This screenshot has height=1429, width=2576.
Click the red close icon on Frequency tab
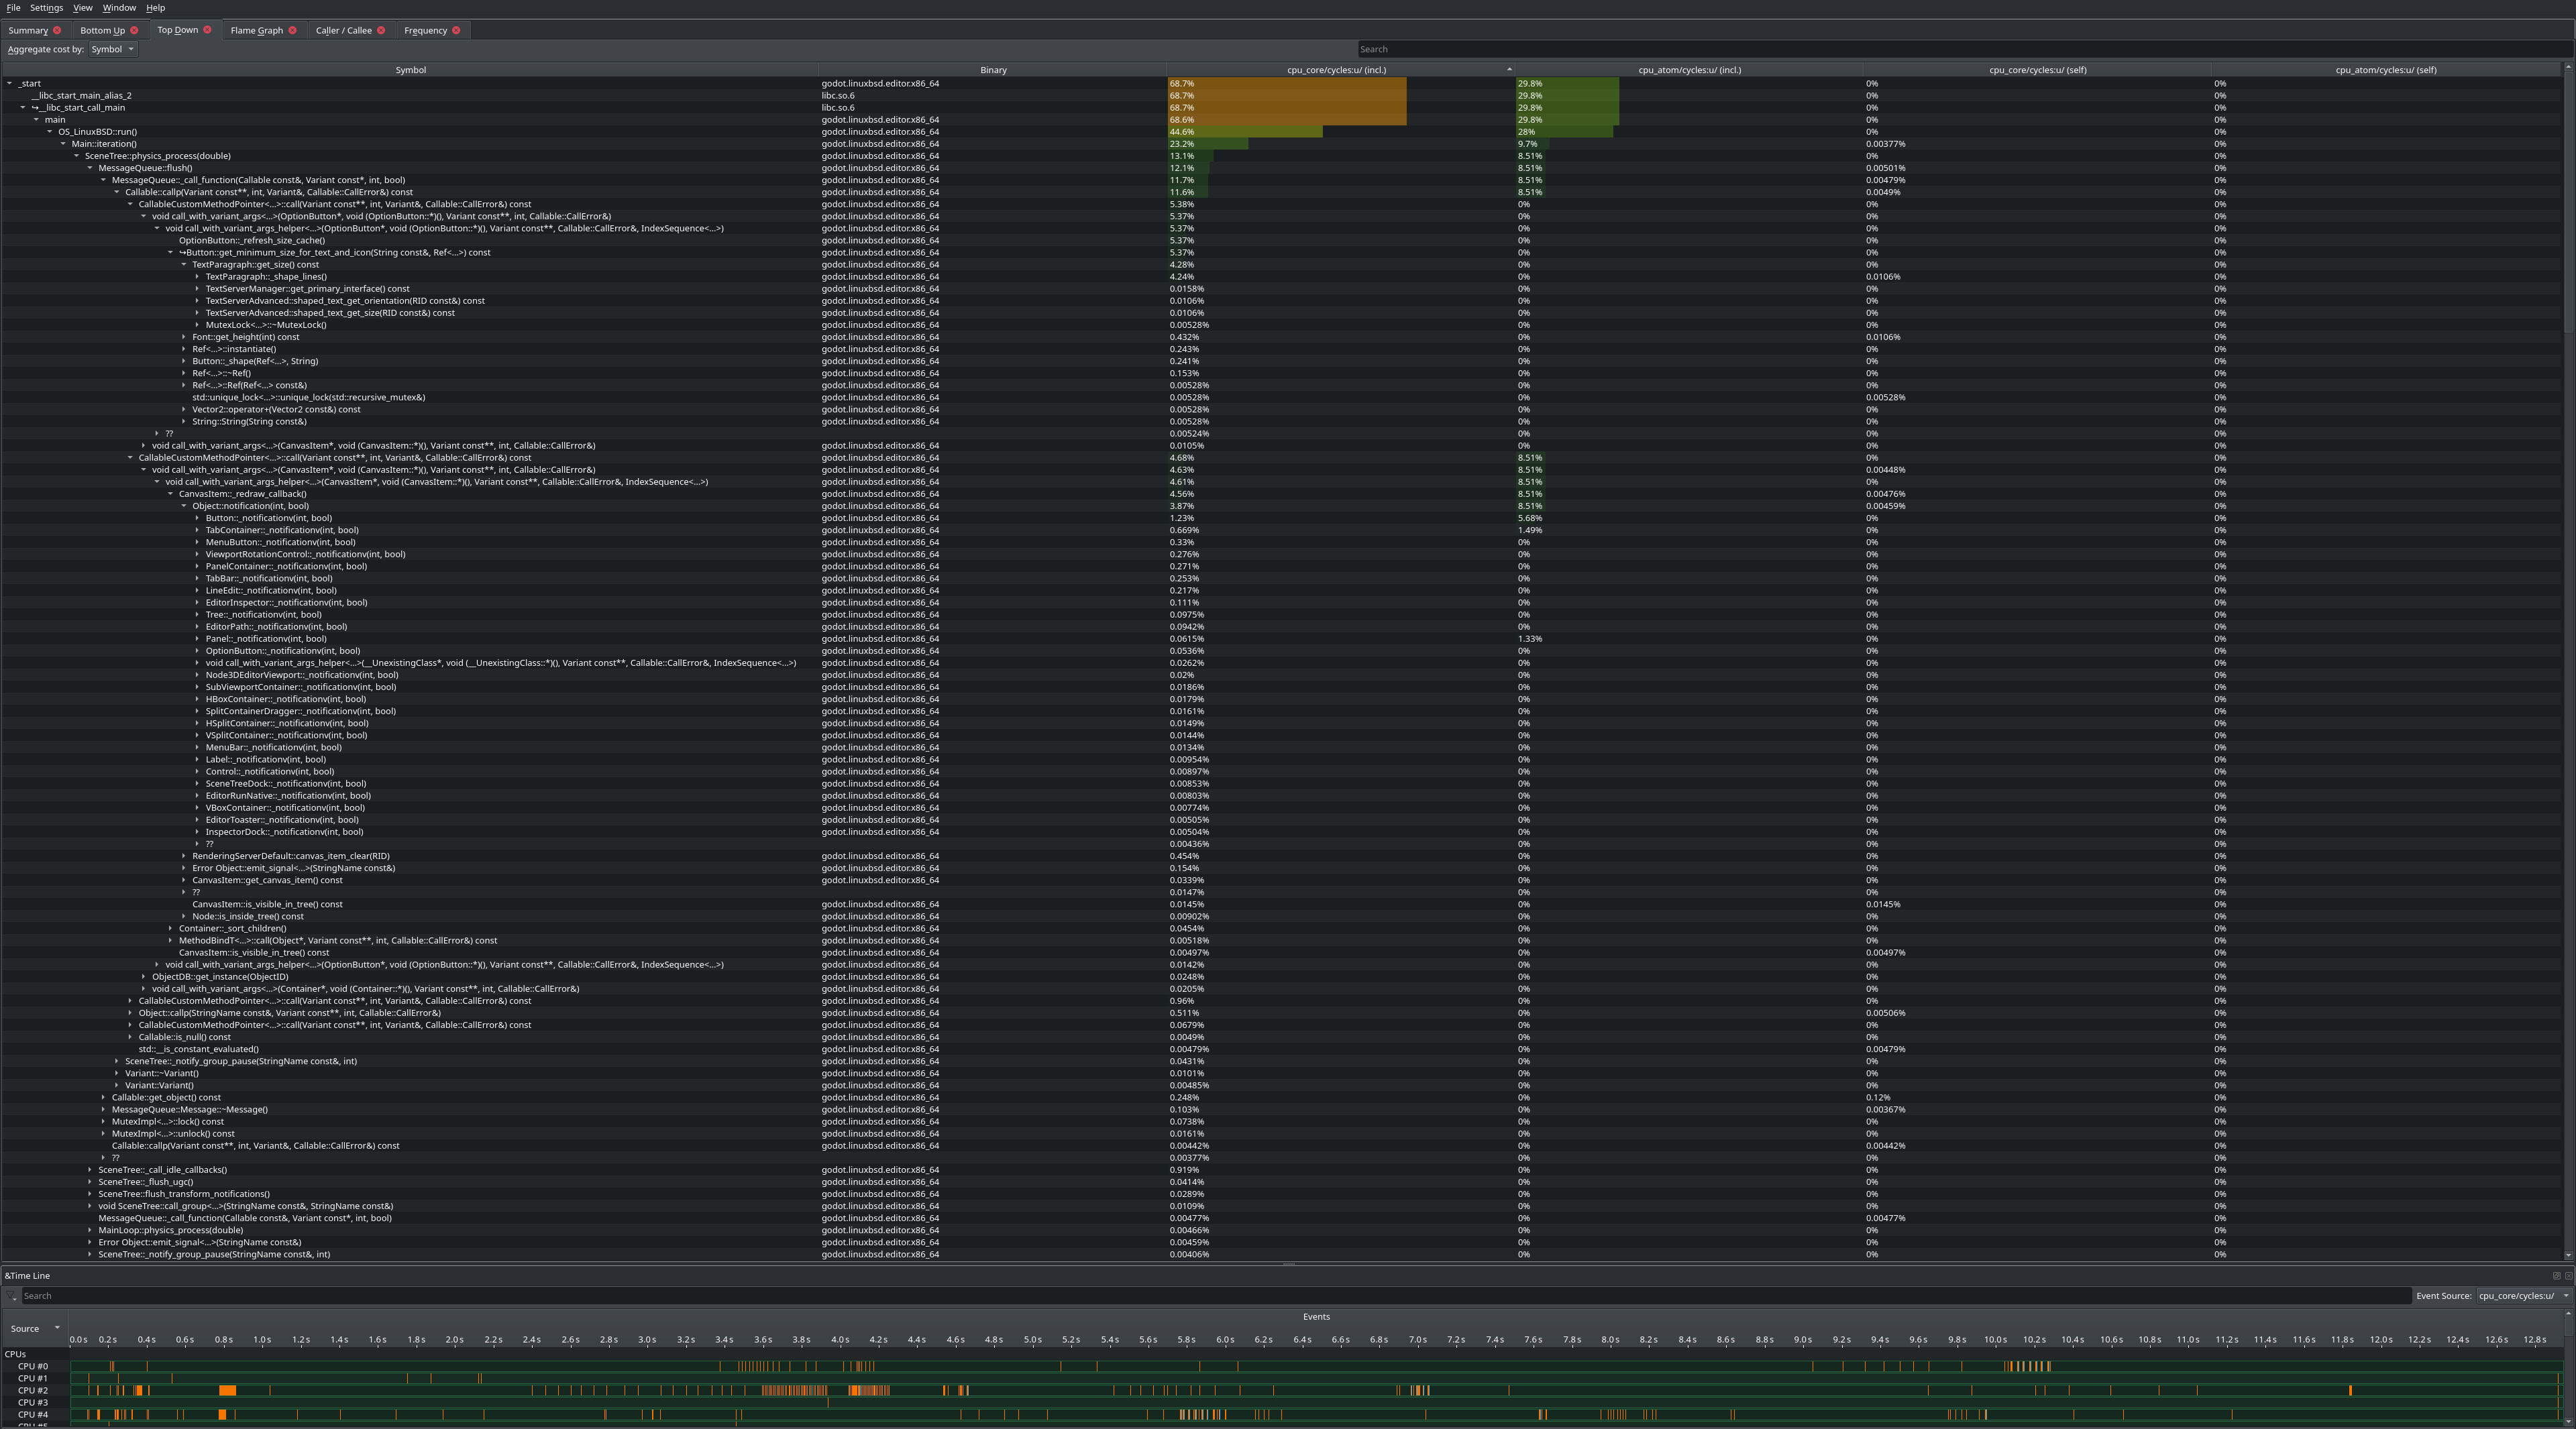point(456,30)
